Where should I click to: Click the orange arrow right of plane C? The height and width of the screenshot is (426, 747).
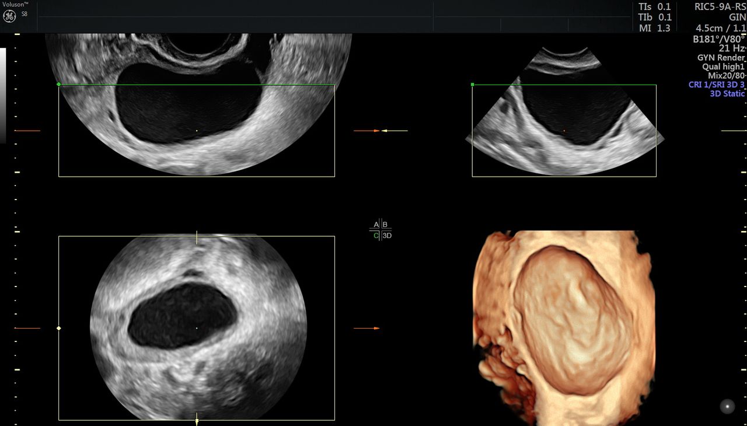366,329
